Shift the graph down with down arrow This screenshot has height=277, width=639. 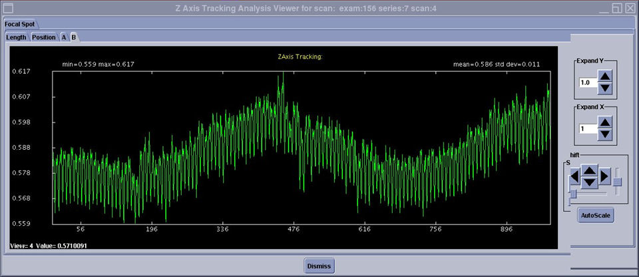click(x=589, y=182)
